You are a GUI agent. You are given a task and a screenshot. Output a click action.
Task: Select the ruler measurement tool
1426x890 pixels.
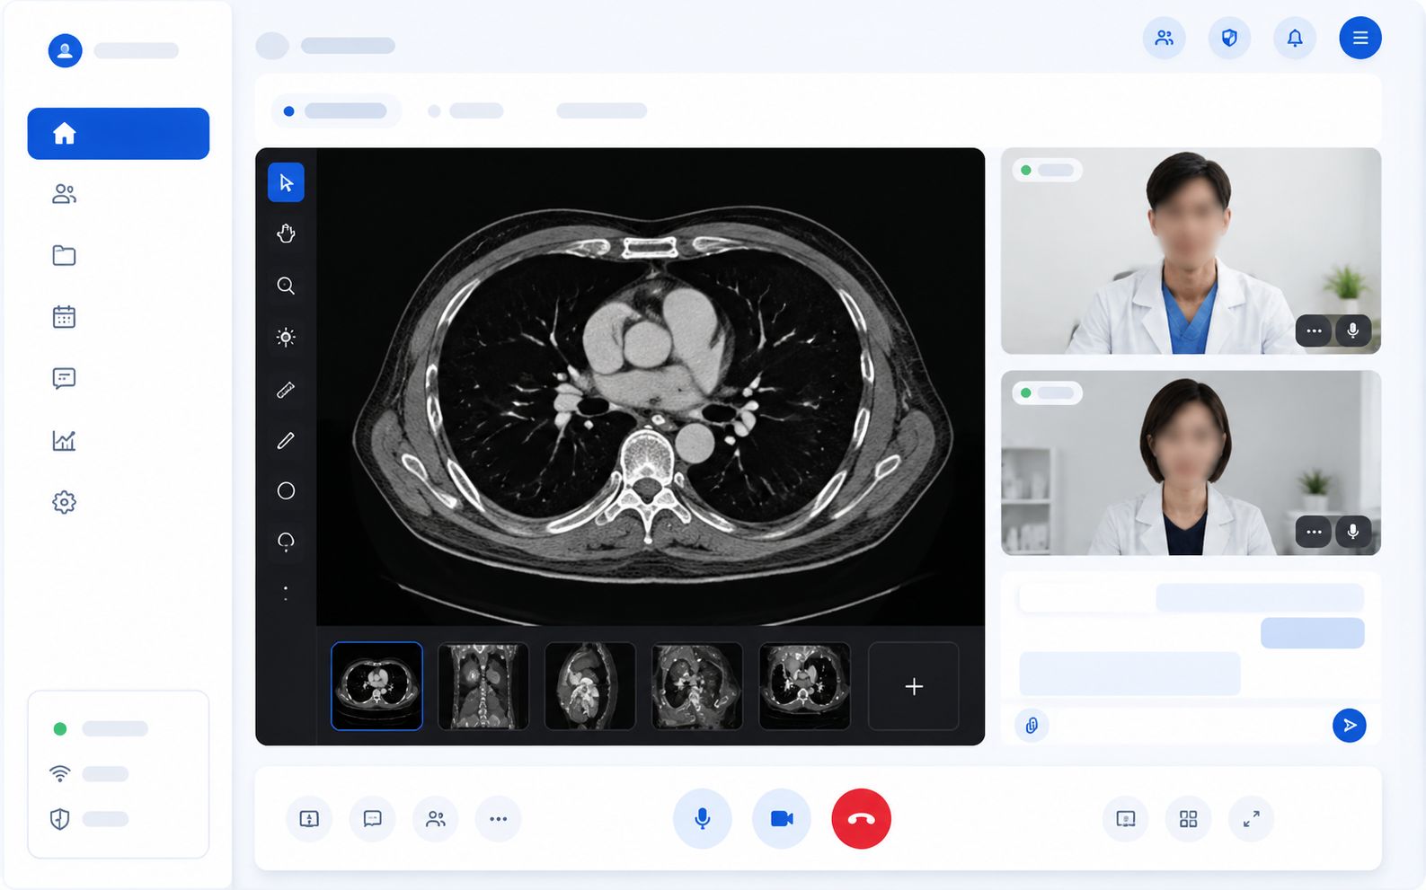(286, 390)
